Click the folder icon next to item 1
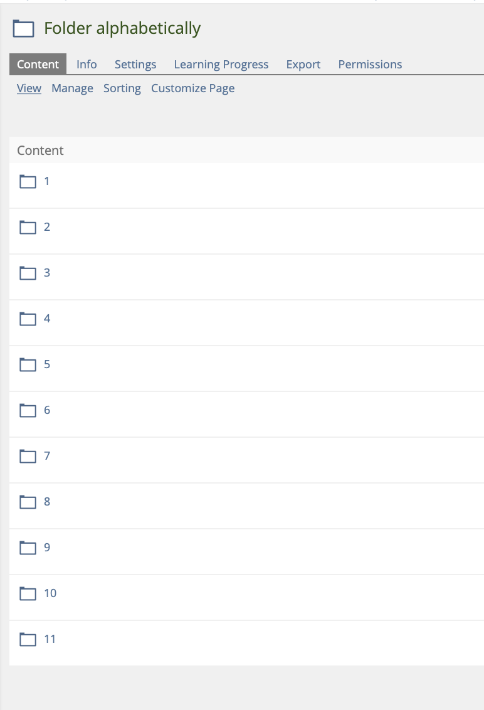The image size is (484, 710). [28, 182]
